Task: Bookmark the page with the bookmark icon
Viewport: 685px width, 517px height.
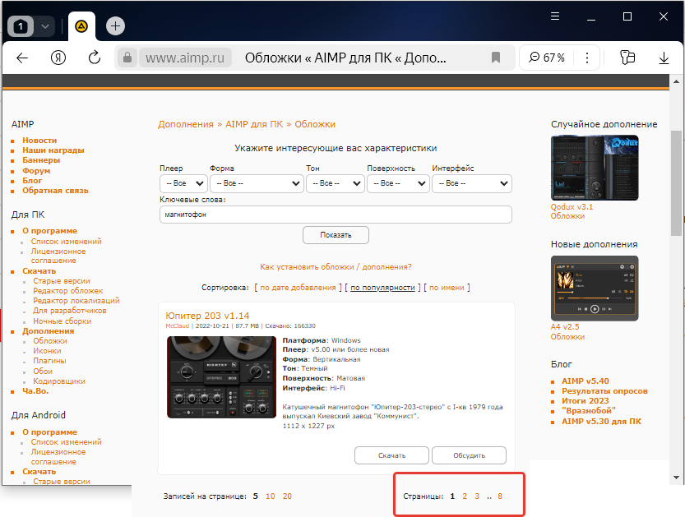Action: (x=495, y=58)
